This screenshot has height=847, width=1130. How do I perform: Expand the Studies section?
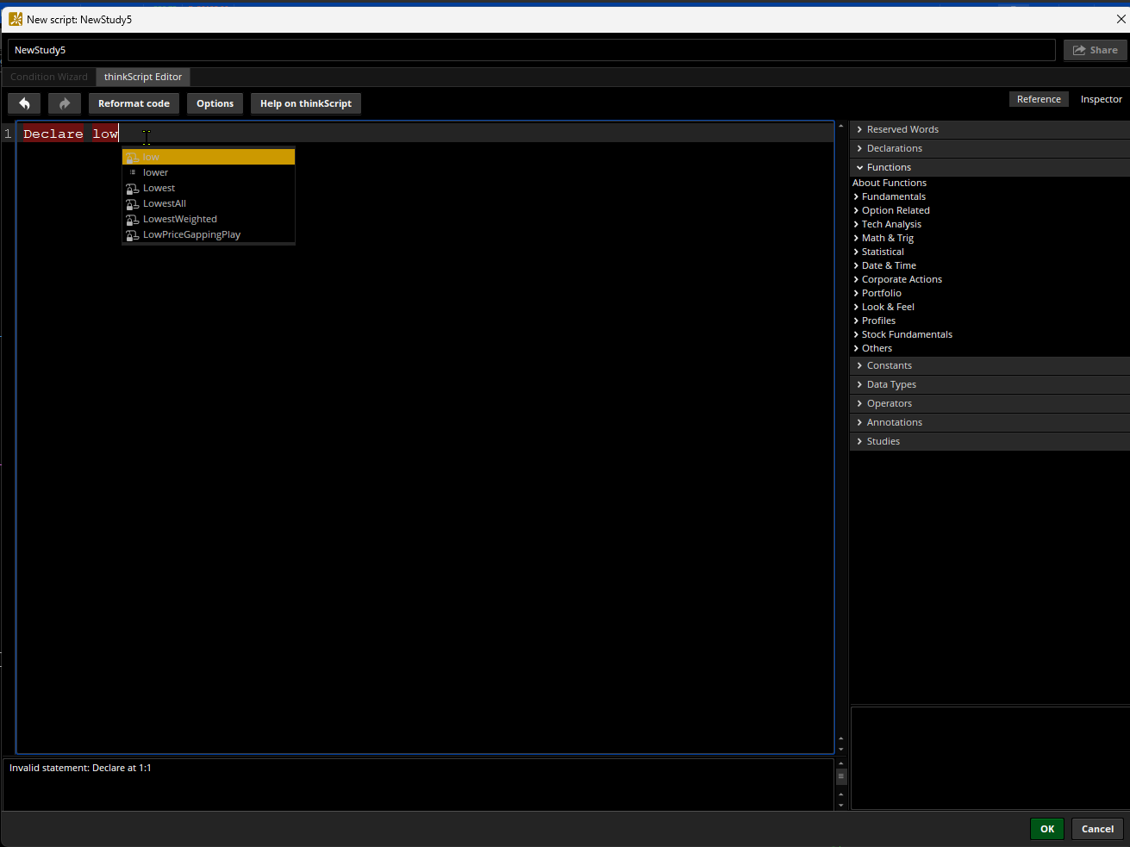click(x=990, y=441)
